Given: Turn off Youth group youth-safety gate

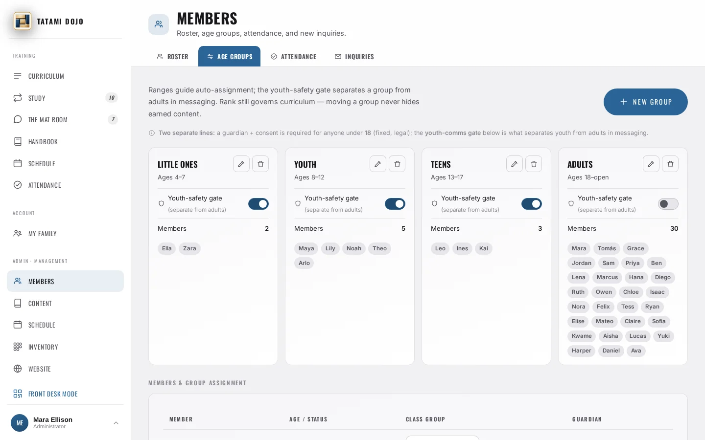Looking at the screenshot, I should click(395, 204).
